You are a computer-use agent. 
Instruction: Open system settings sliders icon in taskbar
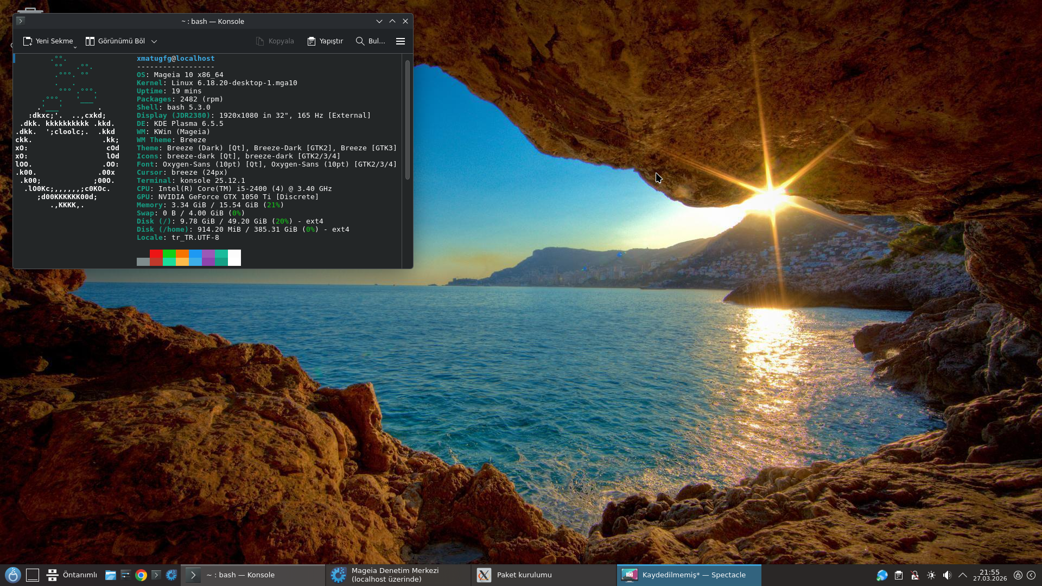point(125,575)
